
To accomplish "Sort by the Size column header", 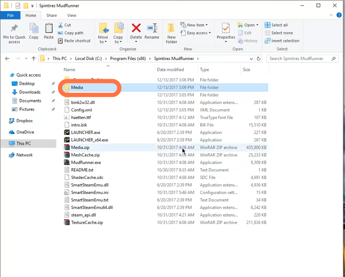I will [246, 70].
